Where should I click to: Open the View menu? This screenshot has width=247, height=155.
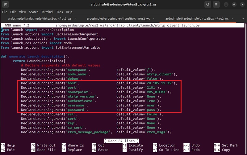point(22,12)
